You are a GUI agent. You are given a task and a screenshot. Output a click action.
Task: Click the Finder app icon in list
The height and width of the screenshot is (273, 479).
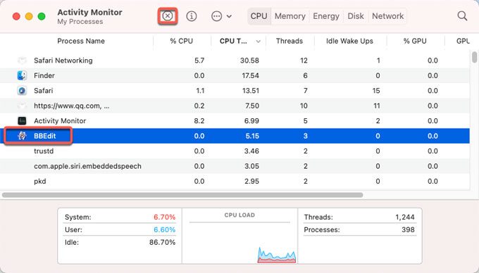(22, 75)
